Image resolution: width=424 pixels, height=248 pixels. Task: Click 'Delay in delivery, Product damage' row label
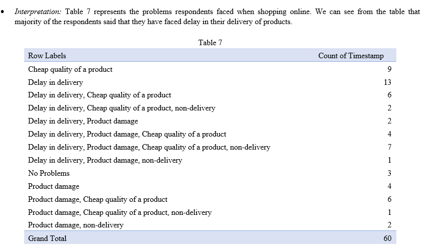[83, 121]
